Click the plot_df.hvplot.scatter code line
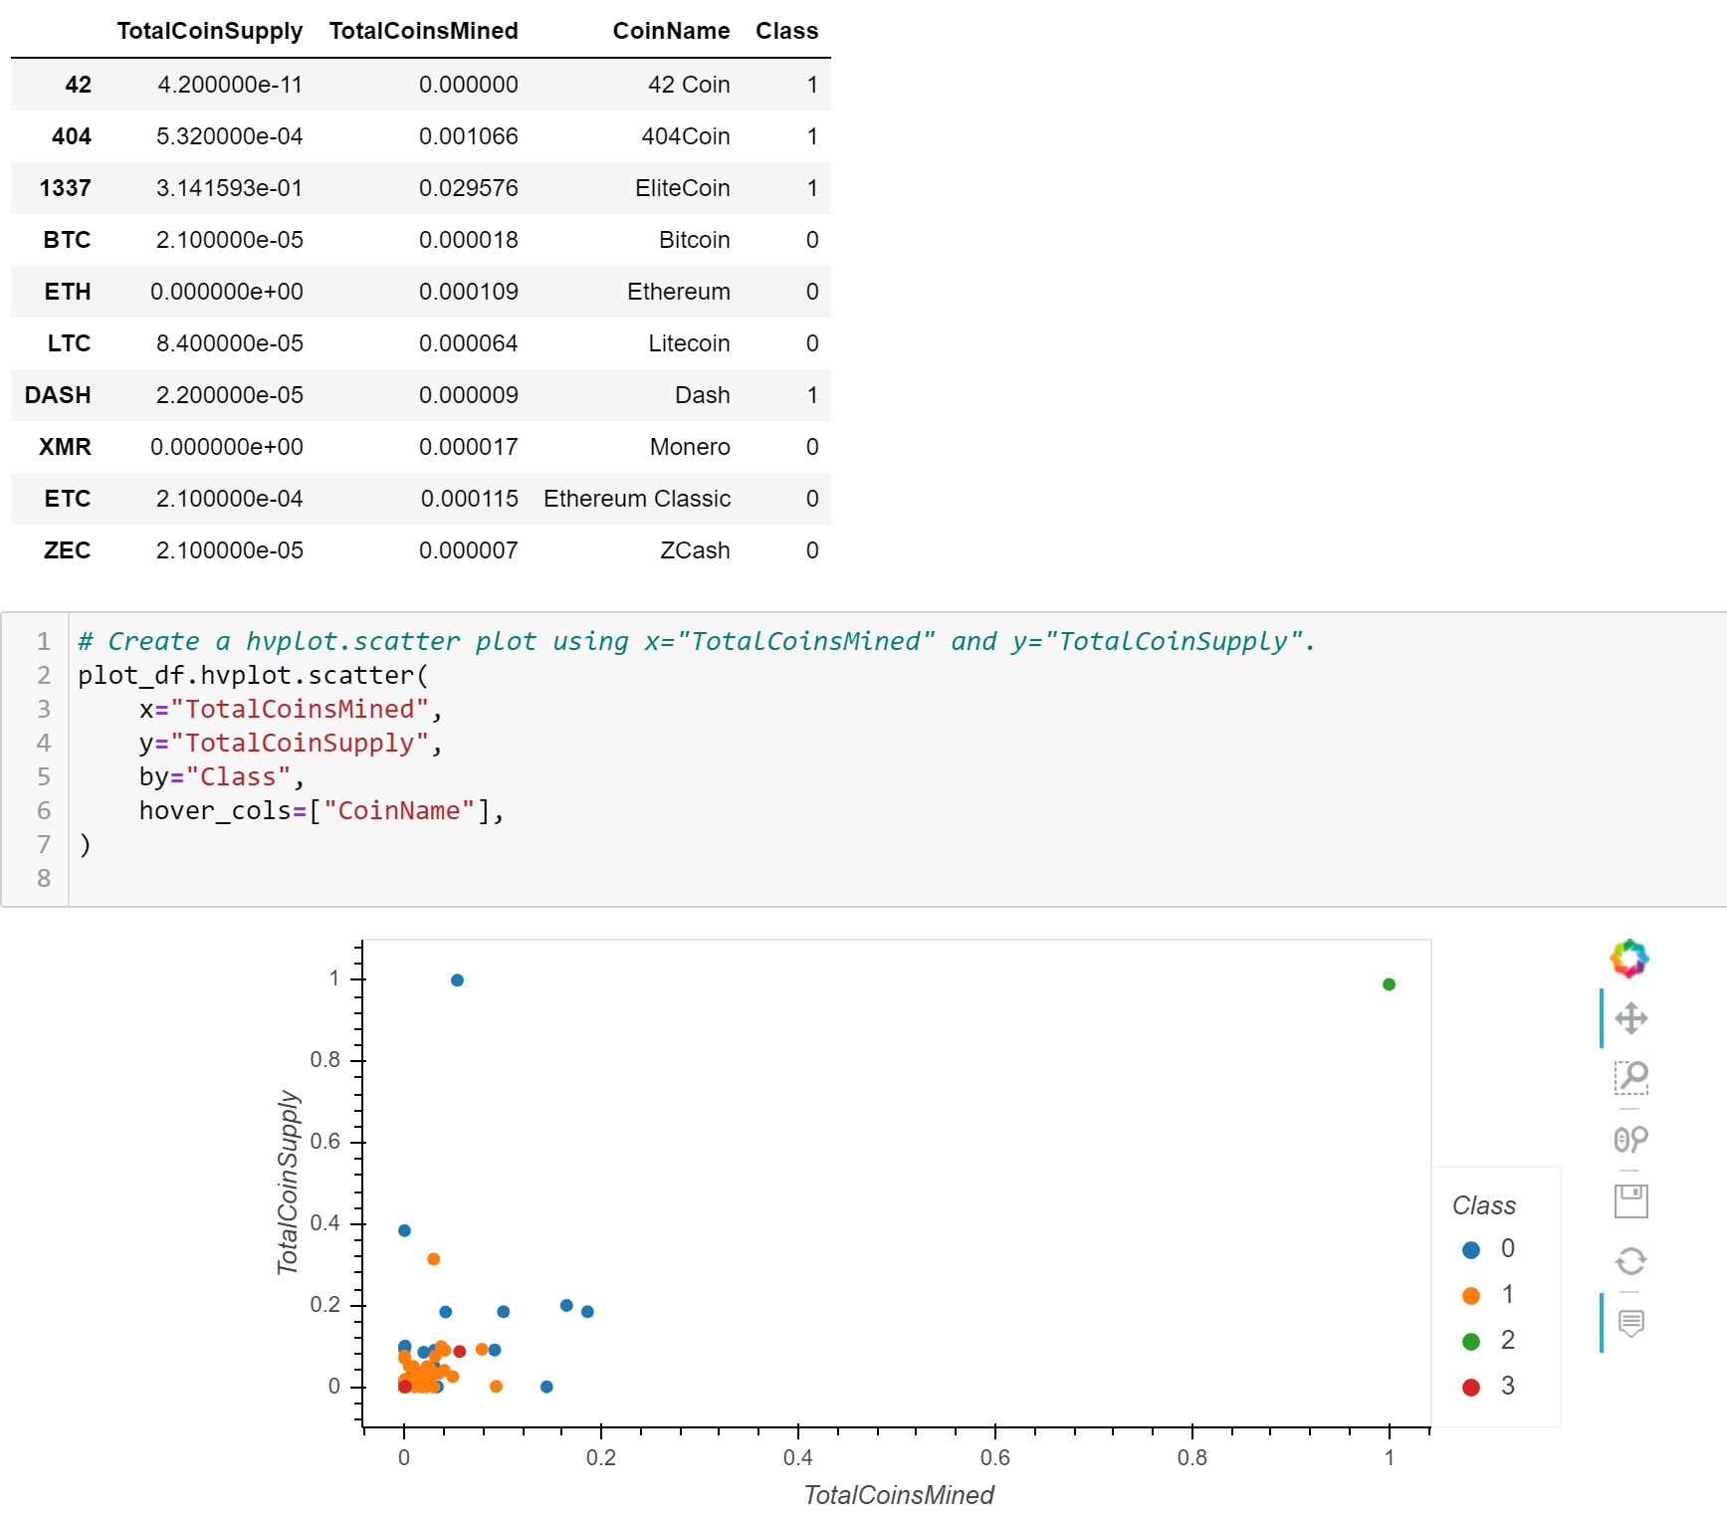The height and width of the screenshot is (1515, 1727). click(253, 675)
